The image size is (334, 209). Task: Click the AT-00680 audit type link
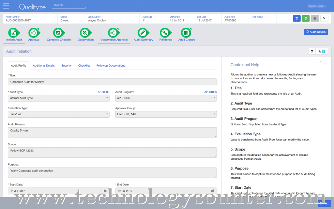coord(103,92)
